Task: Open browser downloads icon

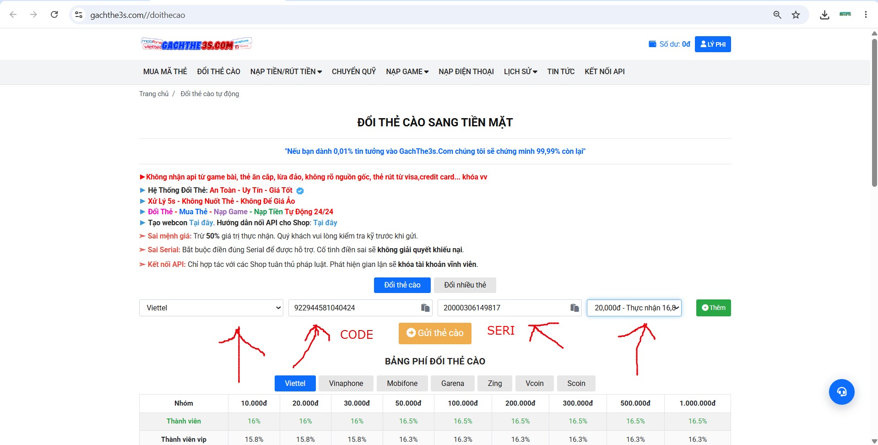Action: pos(824,15)
